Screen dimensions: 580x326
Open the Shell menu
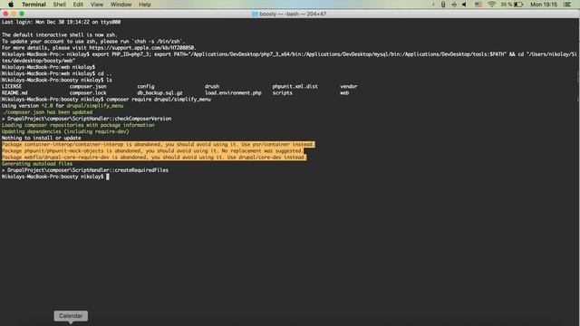pos(59,5)
